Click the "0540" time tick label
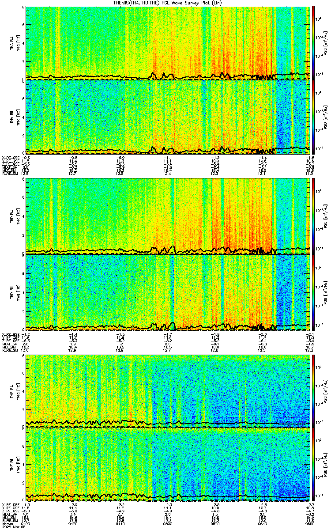 [x=262, y=524]
